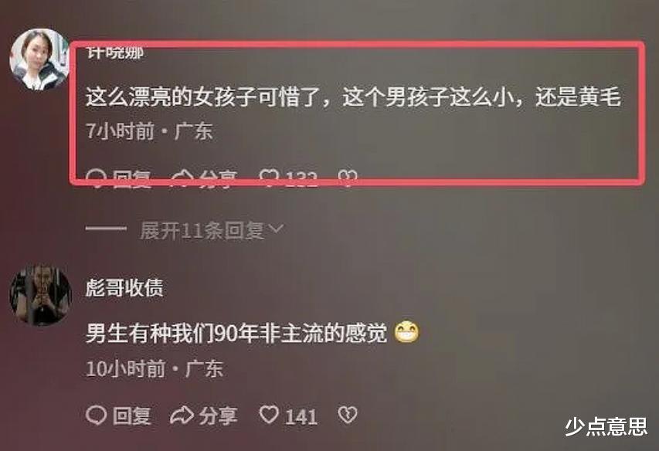Click the 10小时前·广东 timestamp
This screenshot has width=659, height=451.
(x=155, y=369)
